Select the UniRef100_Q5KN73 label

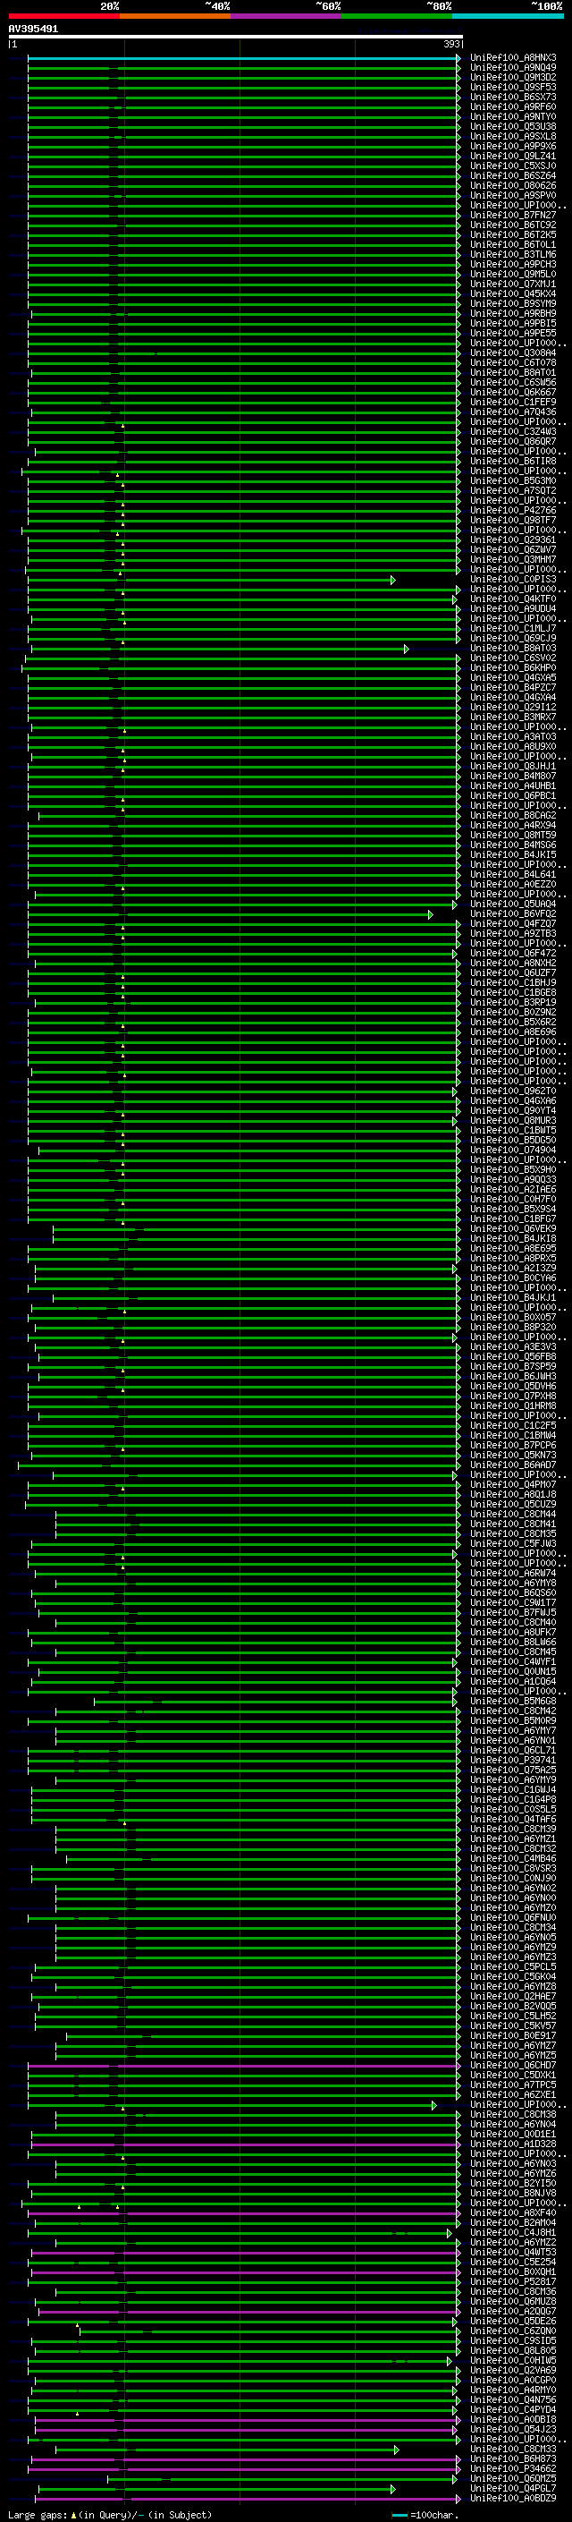coord(513,1456)
